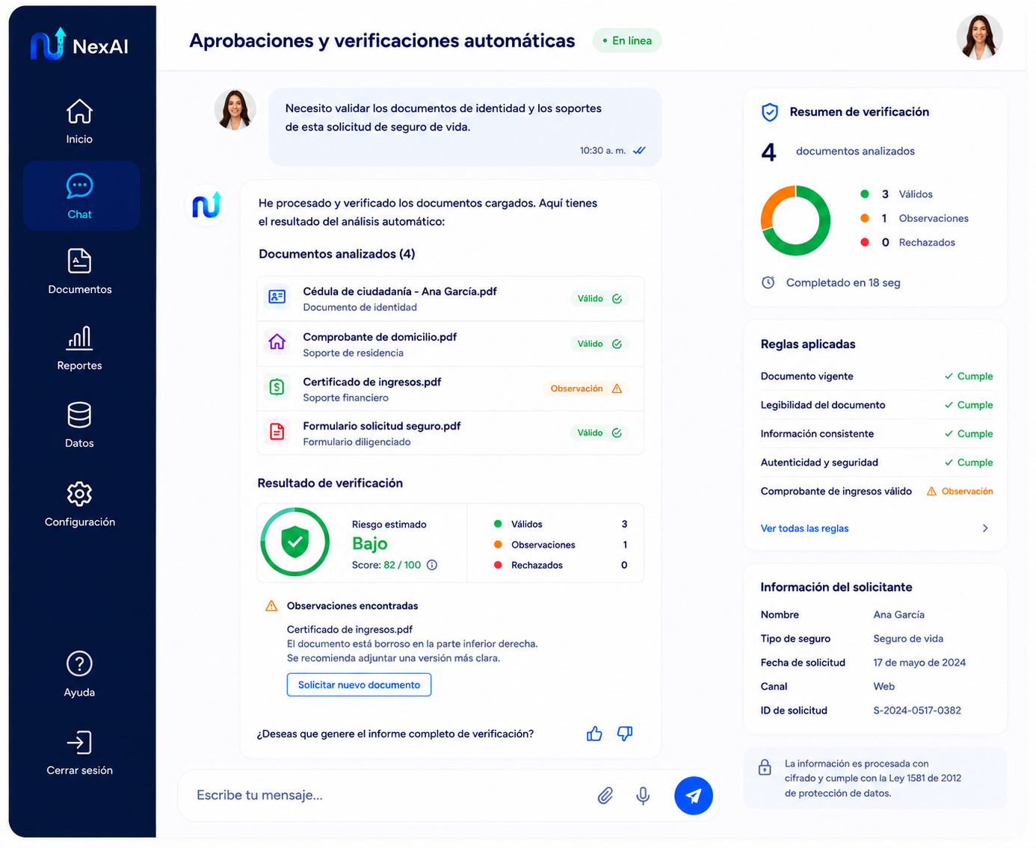The height and width of the screenshot is (848, 1036).
Task: Open user profile avatar at top right
Action: click(979, 37)
